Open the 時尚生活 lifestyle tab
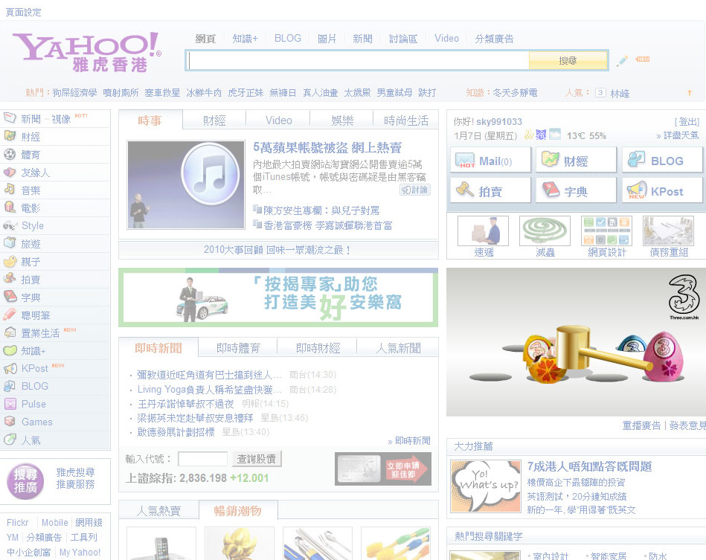The width and height of the screenshot is (706, 560). click(406, 120)
